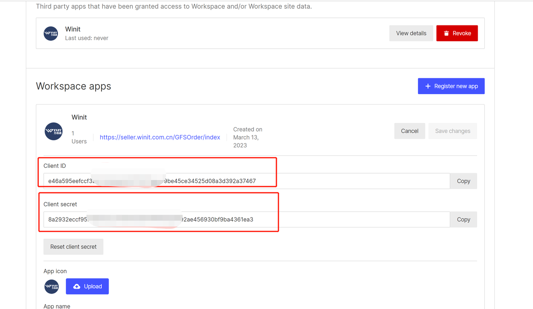The width and height of the screenshot is (533, 309).
Task: Copy the Client ID value
Action: (463, 181)
